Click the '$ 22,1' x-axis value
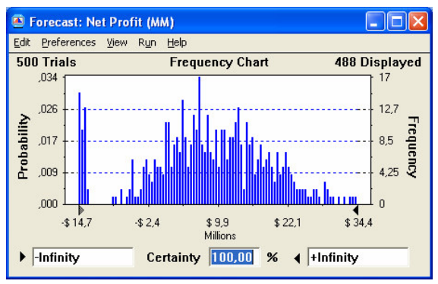438x284 pixels. 288,222
